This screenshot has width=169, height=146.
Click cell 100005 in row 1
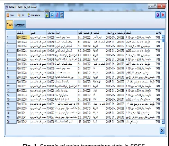51,38
